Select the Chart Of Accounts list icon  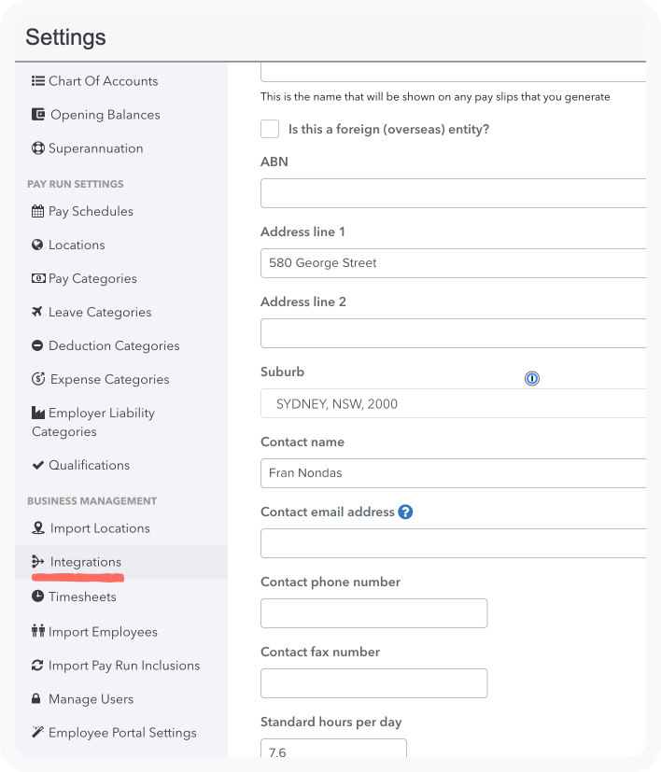tap(37, 80)
